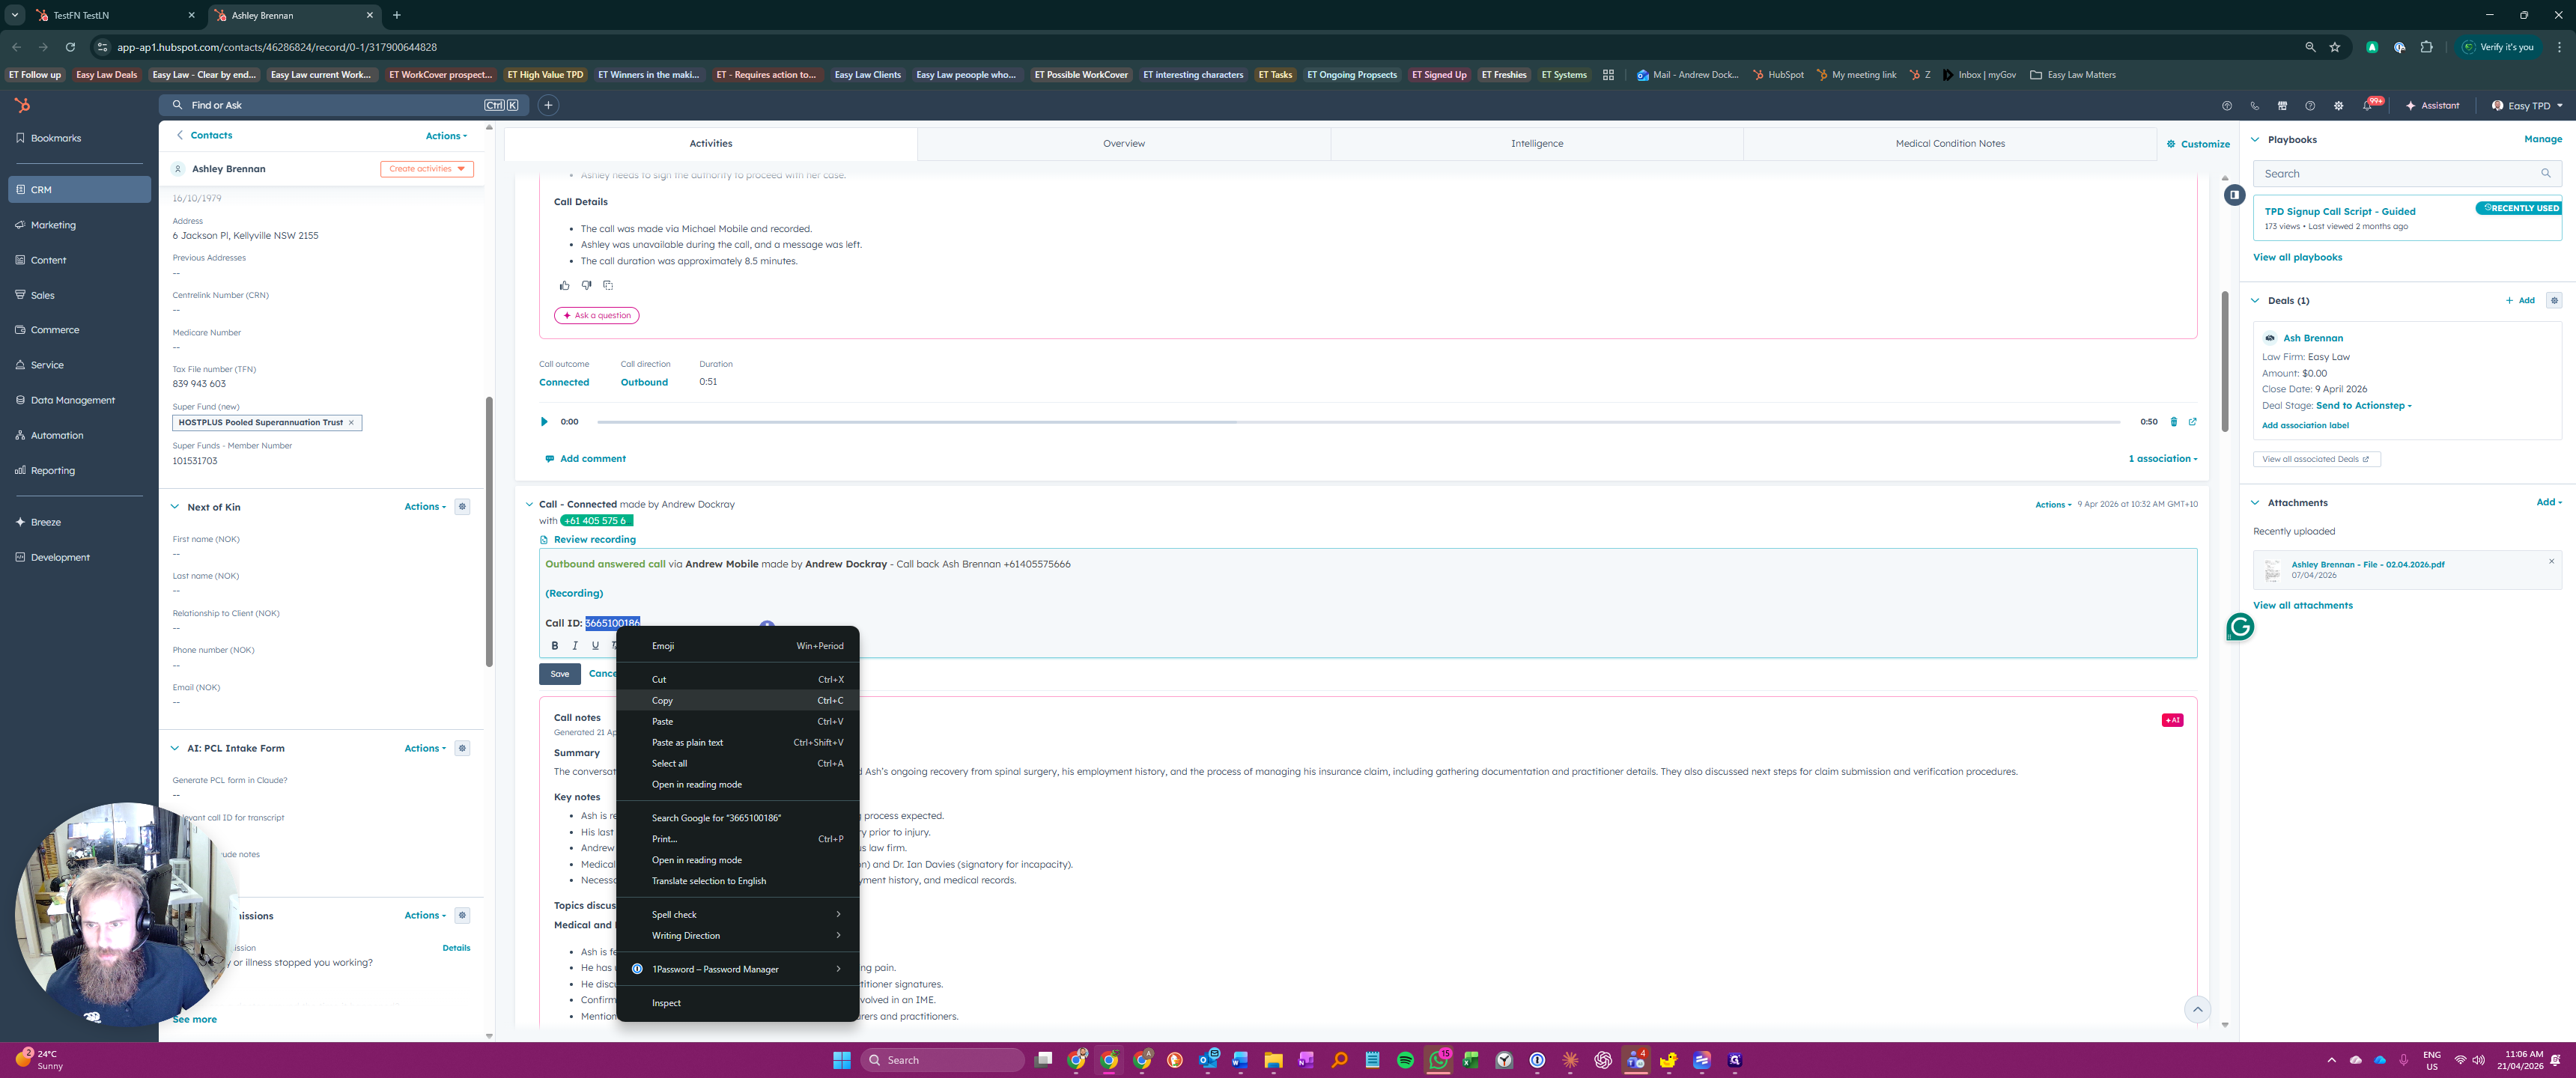Viewport: 2576px width, 1078px height.
Task: Collapse the Playbooks section
Action: (2255, 140)
